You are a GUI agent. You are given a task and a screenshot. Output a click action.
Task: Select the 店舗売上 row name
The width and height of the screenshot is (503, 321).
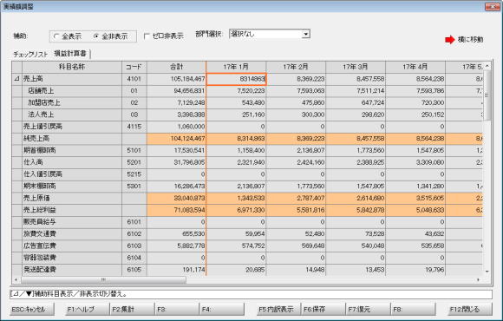click(41, 91)
